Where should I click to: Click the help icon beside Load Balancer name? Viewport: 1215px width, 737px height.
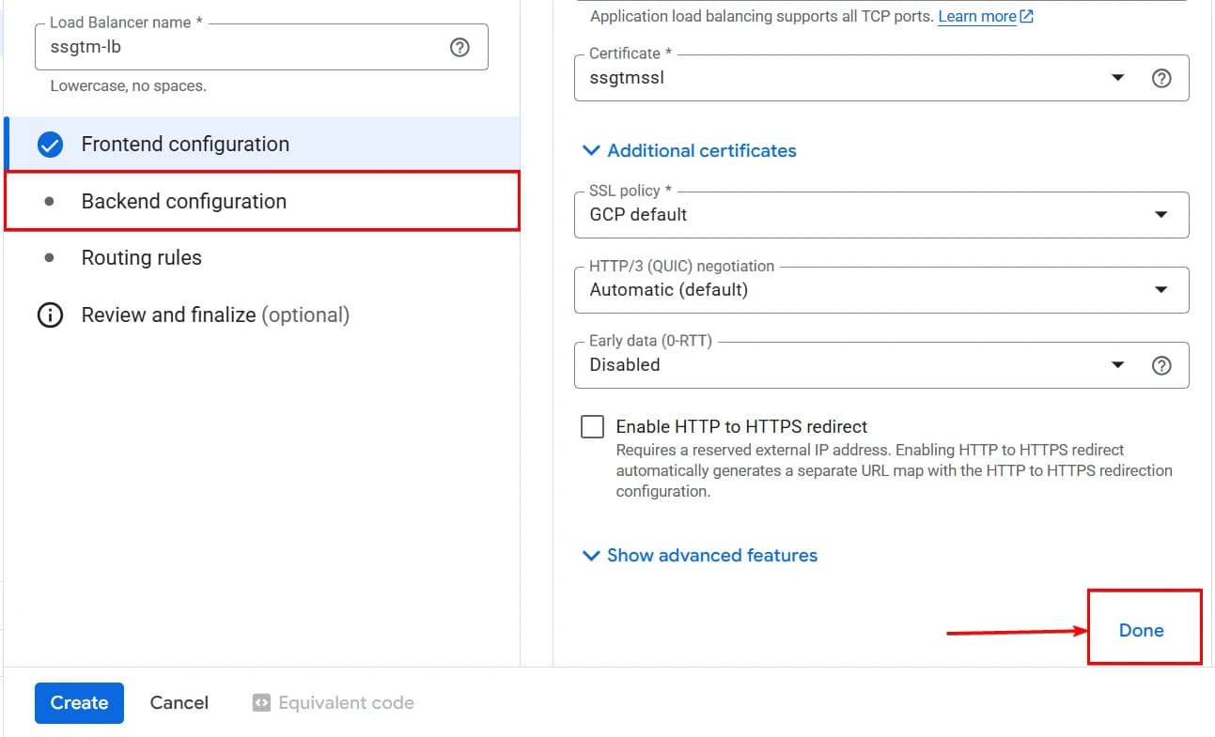[x=460, y=47]
